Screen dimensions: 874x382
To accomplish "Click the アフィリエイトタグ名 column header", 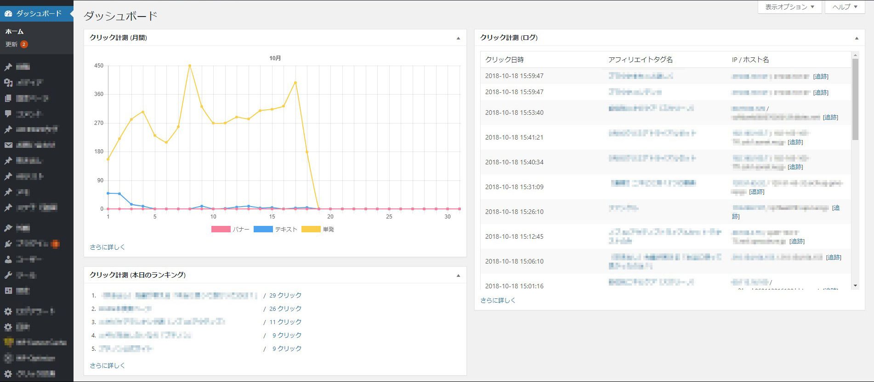I will [x=641, y=60].
